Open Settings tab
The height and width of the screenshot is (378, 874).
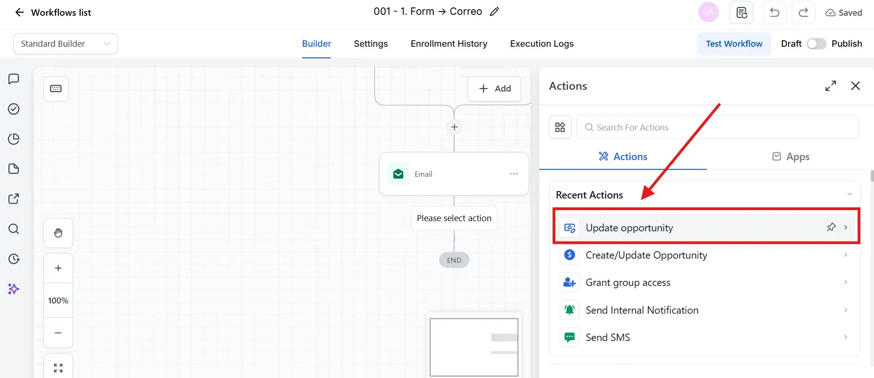point(371,43)
